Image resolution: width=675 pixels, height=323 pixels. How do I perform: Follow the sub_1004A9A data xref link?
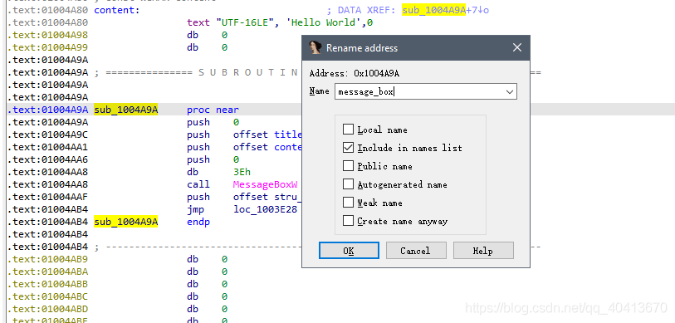[x=433, y=10]
